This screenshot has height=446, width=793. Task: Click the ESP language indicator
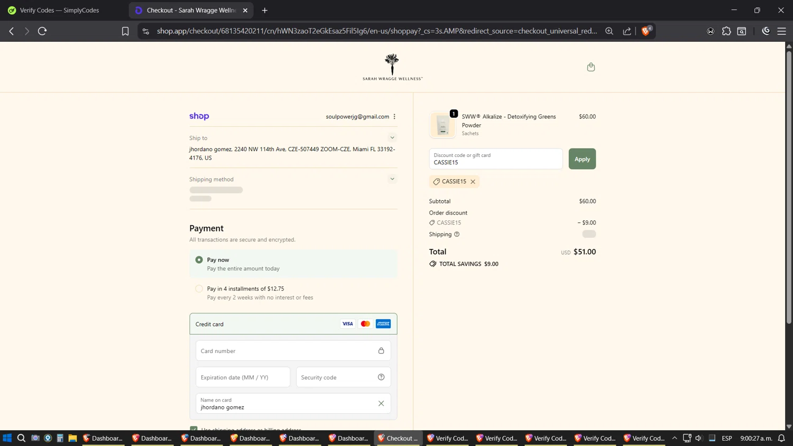click(x=727, y=438)
